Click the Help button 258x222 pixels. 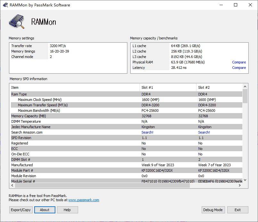click(67, 210)
